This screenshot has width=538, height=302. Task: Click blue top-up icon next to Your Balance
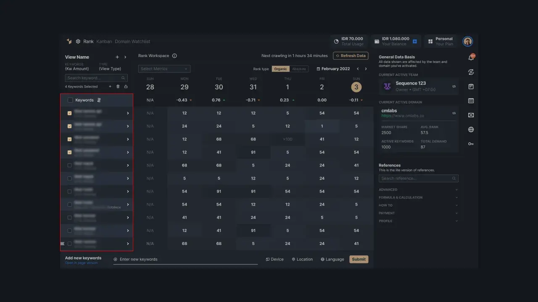(414, 42)
